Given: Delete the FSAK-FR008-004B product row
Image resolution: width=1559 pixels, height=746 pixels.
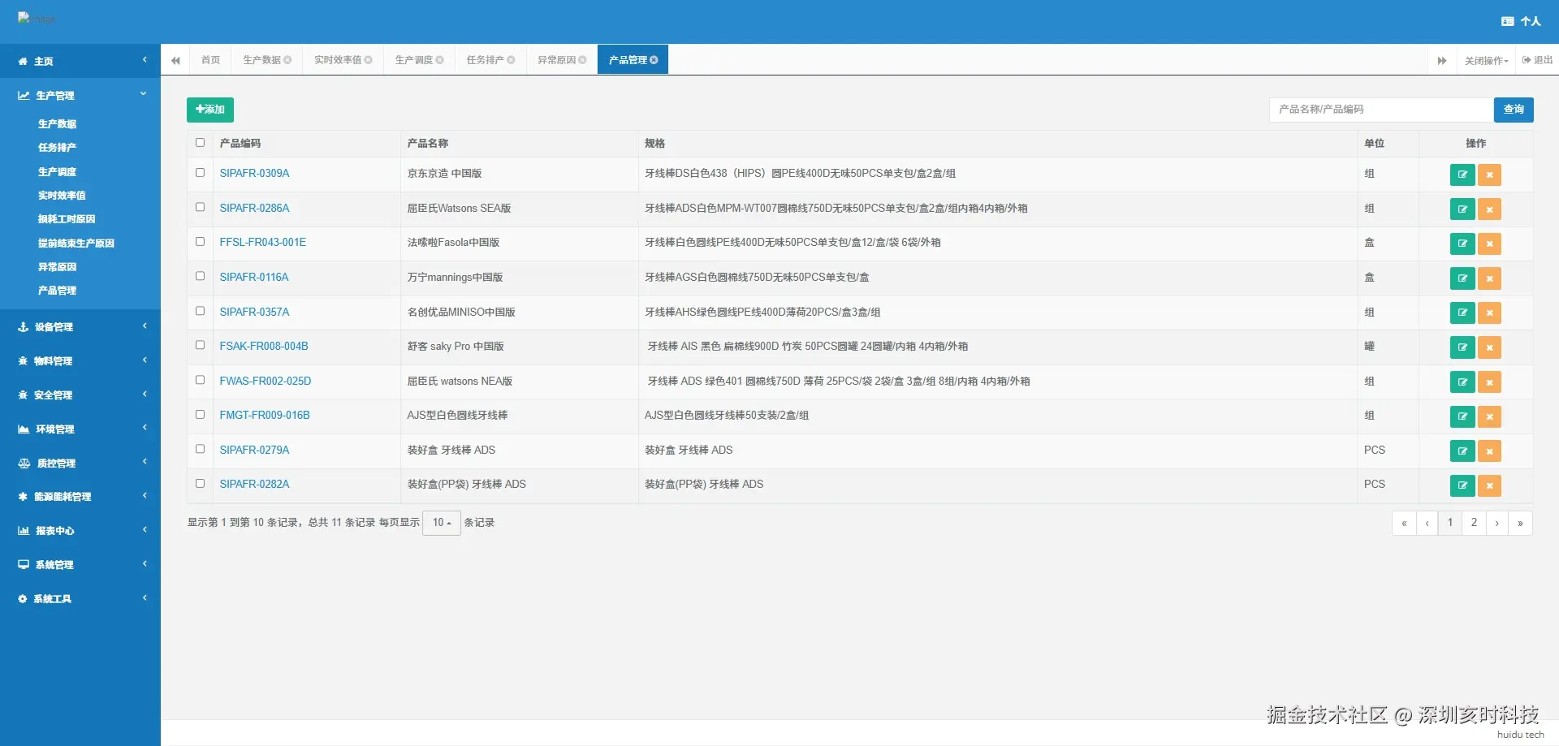Looking at the screenshot, I should click(1489, 347).
